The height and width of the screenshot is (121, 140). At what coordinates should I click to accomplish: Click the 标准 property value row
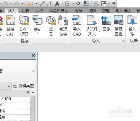point(15,111)
